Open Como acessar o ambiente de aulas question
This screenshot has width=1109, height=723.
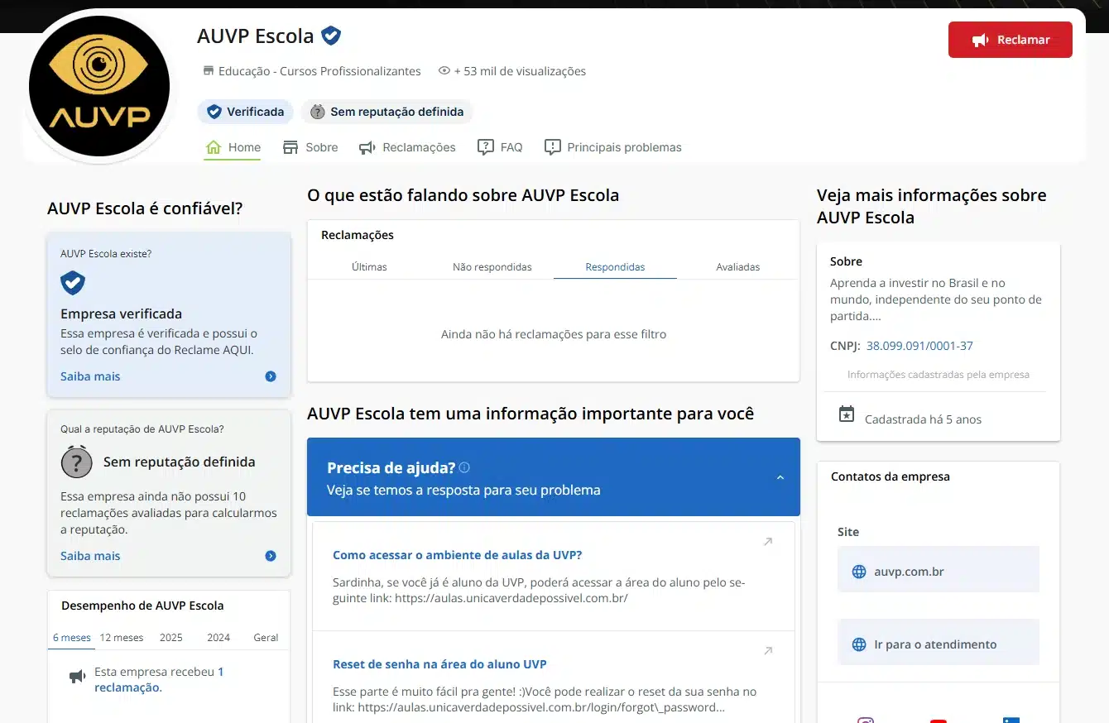pyautogui.click(x=457, y=555)
